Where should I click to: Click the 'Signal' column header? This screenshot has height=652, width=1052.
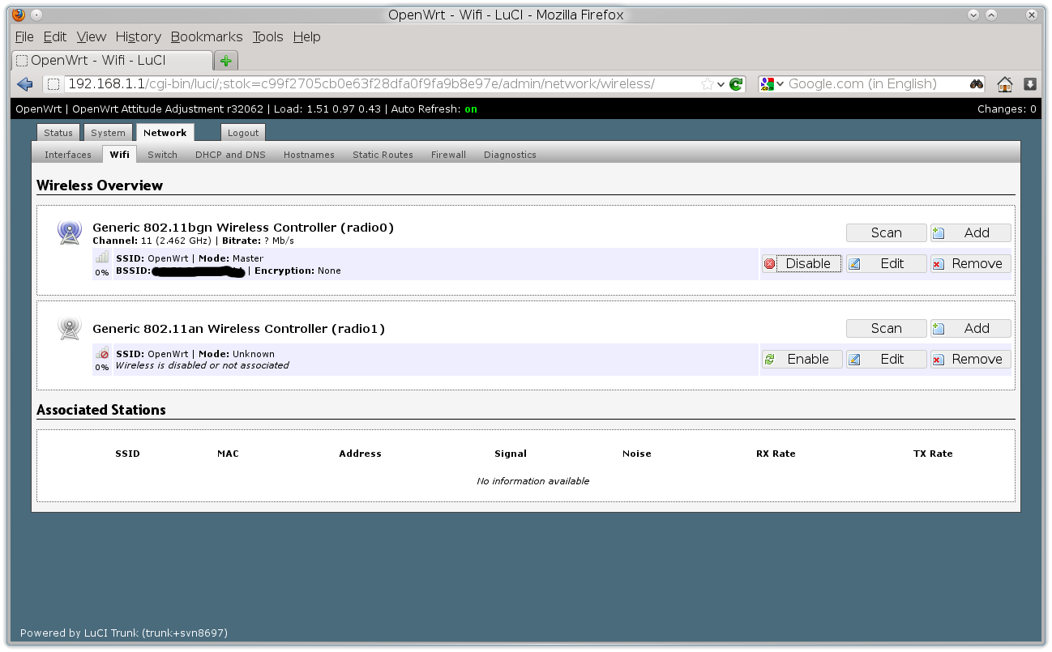pyautogui.click(x=511, y=454)
